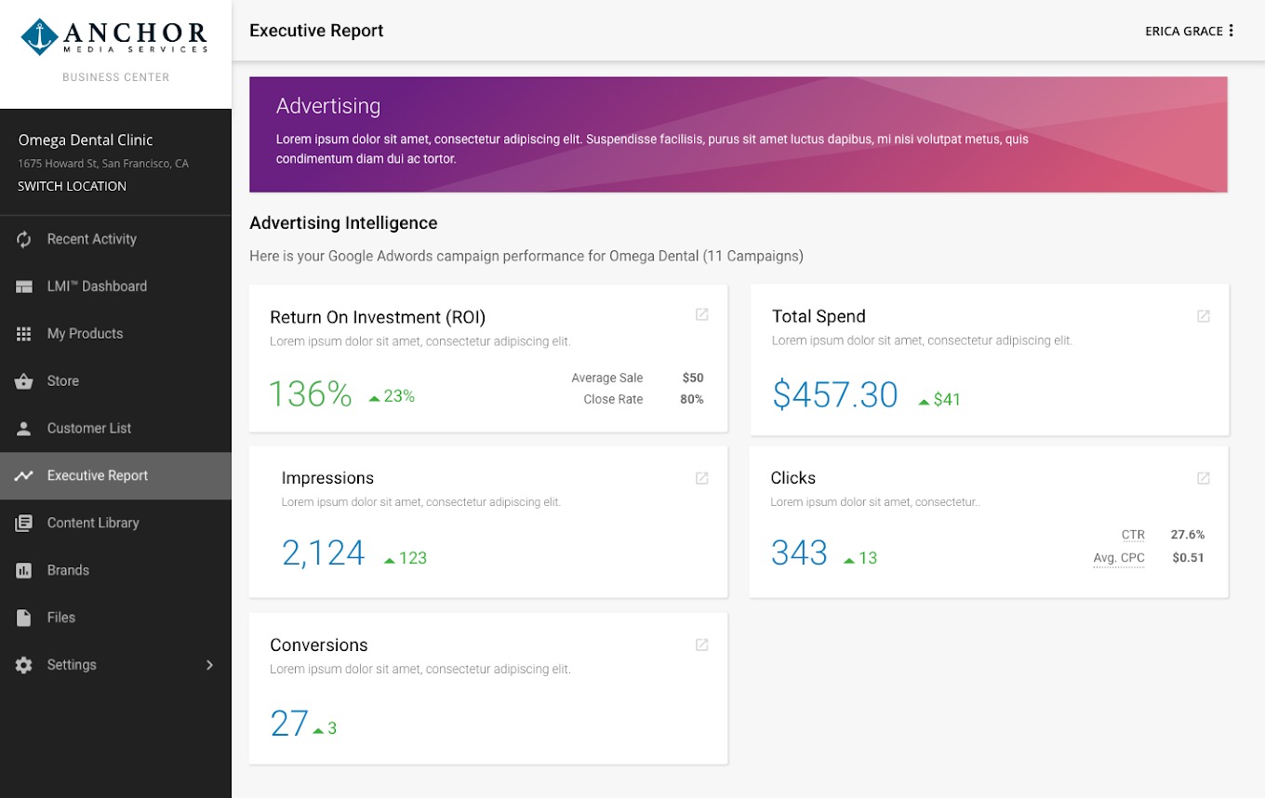The image size is (1265, 798).
Task: Click the Avg. CPC underlined label
Action: 1118,558
